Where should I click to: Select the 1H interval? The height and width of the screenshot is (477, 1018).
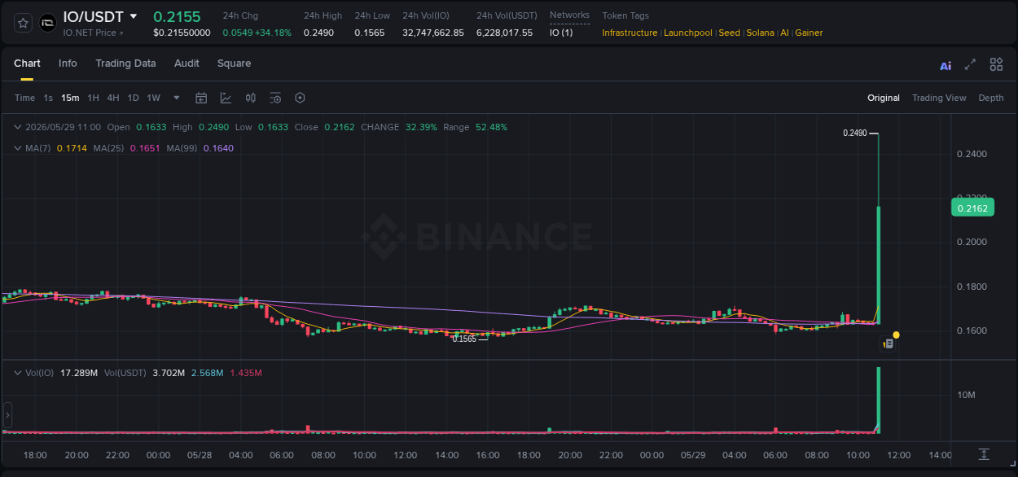coord(94,98)
